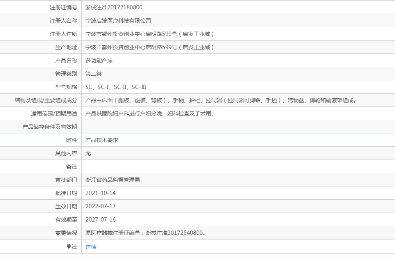Select approving department 浙江省药品监督管理局
395x259 pixels.
(x=113, y=180)
